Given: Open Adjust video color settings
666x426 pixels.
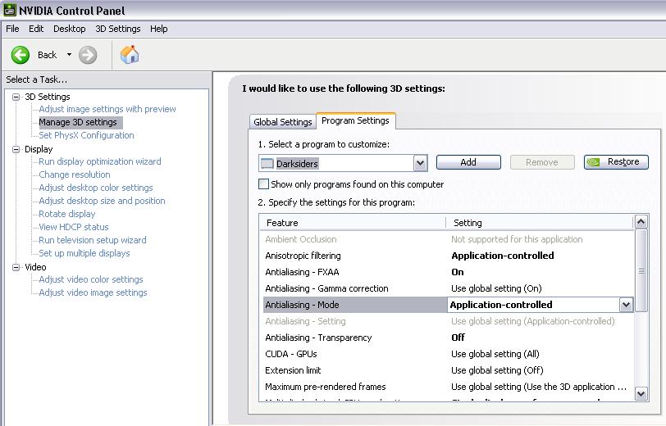Looking at the screenshot, I should coord(91,279).
